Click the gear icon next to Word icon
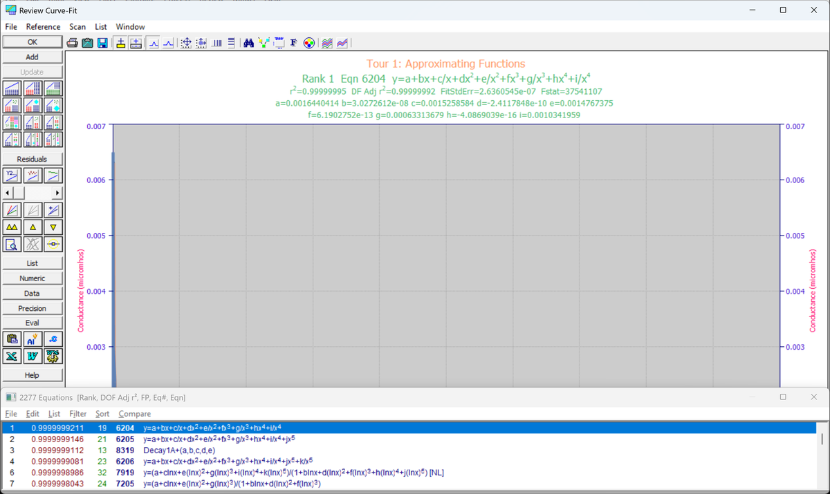830x494 pixels. point(53,356)
